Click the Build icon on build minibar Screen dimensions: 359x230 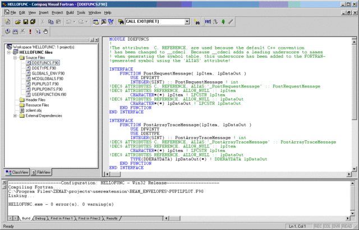[15, 31]
